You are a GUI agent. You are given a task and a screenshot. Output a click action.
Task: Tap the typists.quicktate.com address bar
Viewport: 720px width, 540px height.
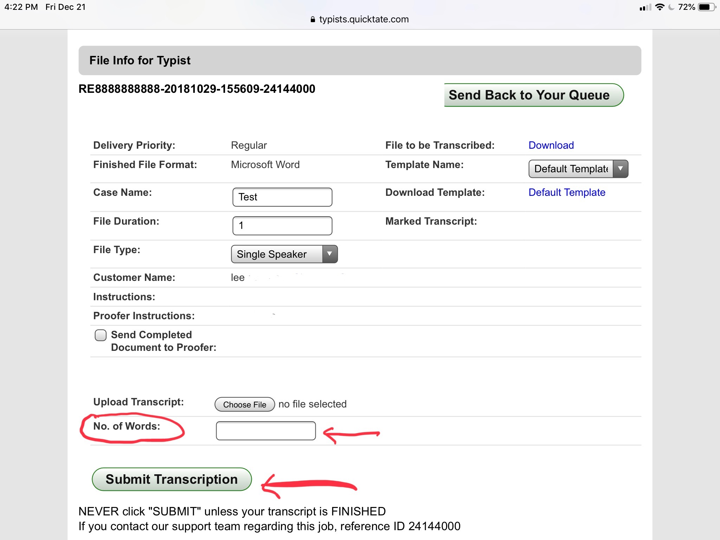pyautogui.click(x=364, y=19)
